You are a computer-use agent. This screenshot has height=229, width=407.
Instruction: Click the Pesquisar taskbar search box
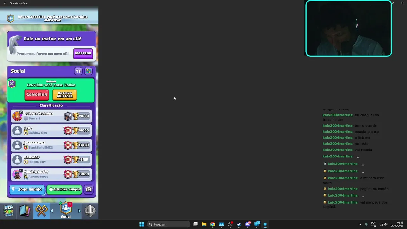(169, 224)
